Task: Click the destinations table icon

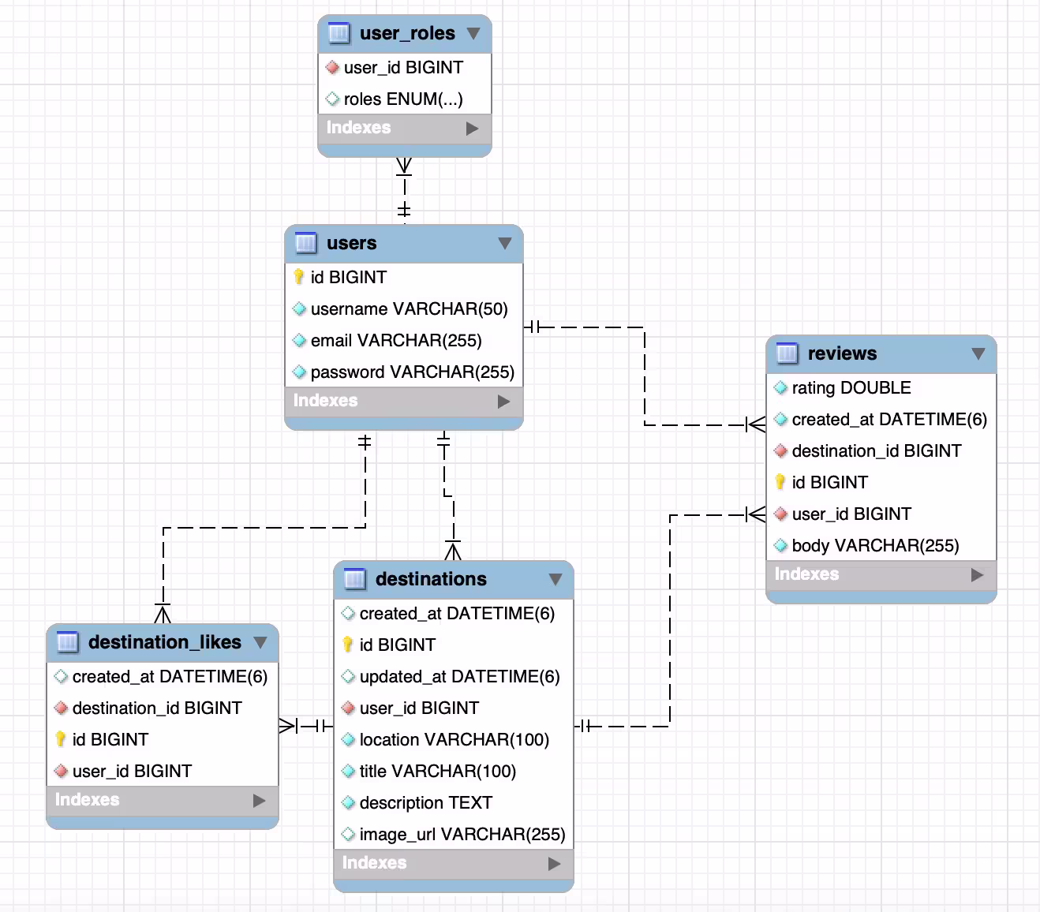Action: point(354,579)
